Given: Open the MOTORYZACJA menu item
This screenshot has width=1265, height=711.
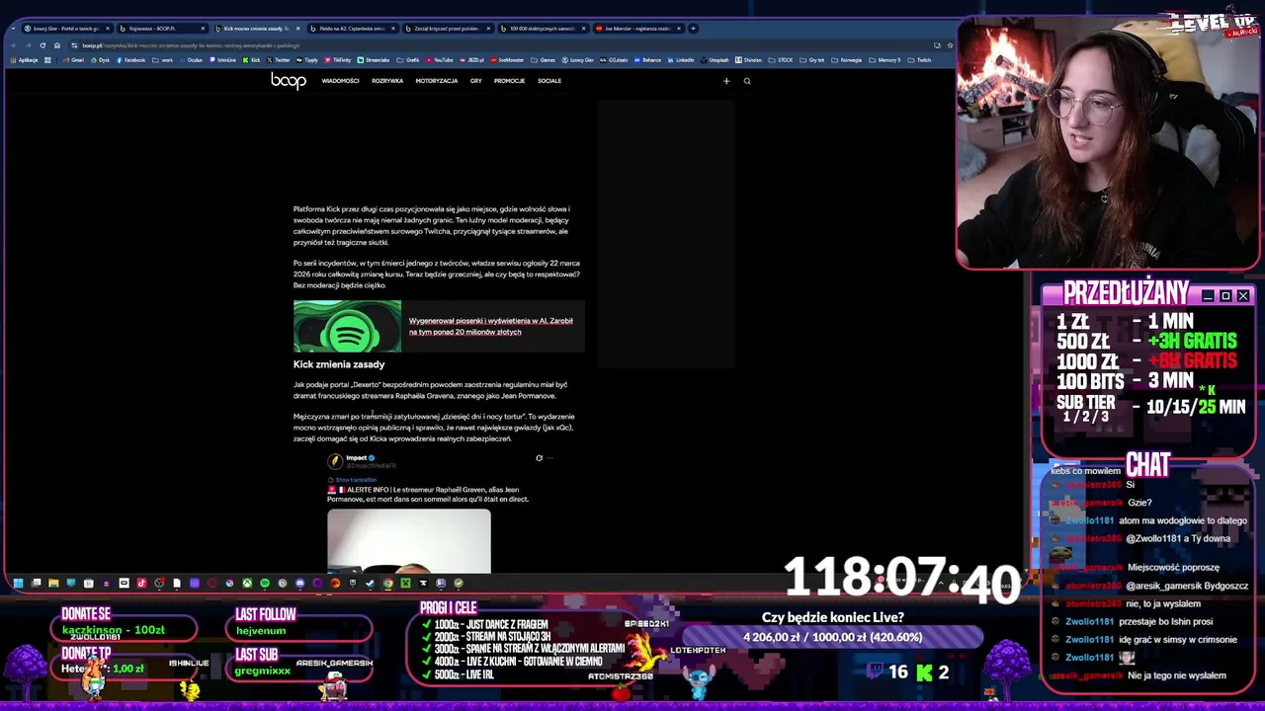Looking at the screenshot, I should (437, 81).
